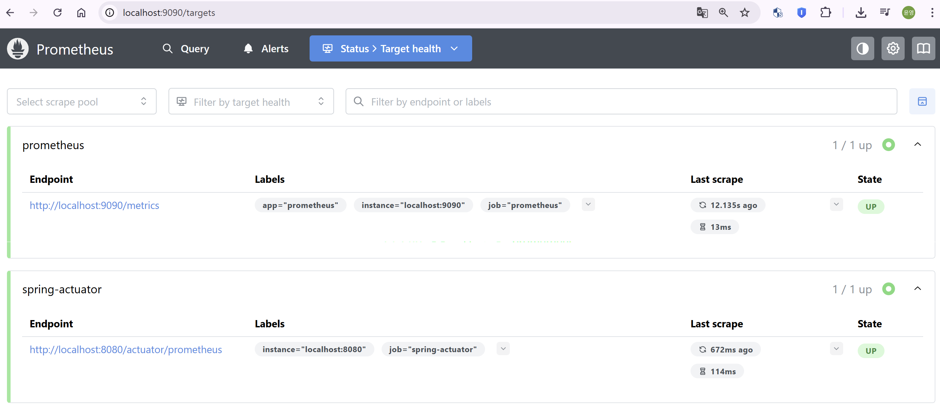Toggle the light/dark theme icon
Screen dimensions: 940x410
[x=862, y=49]
